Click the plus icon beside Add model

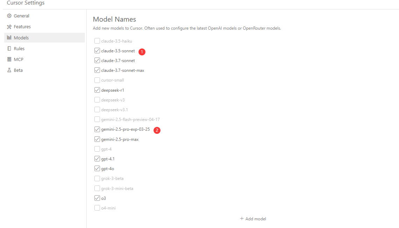(242, 219)
